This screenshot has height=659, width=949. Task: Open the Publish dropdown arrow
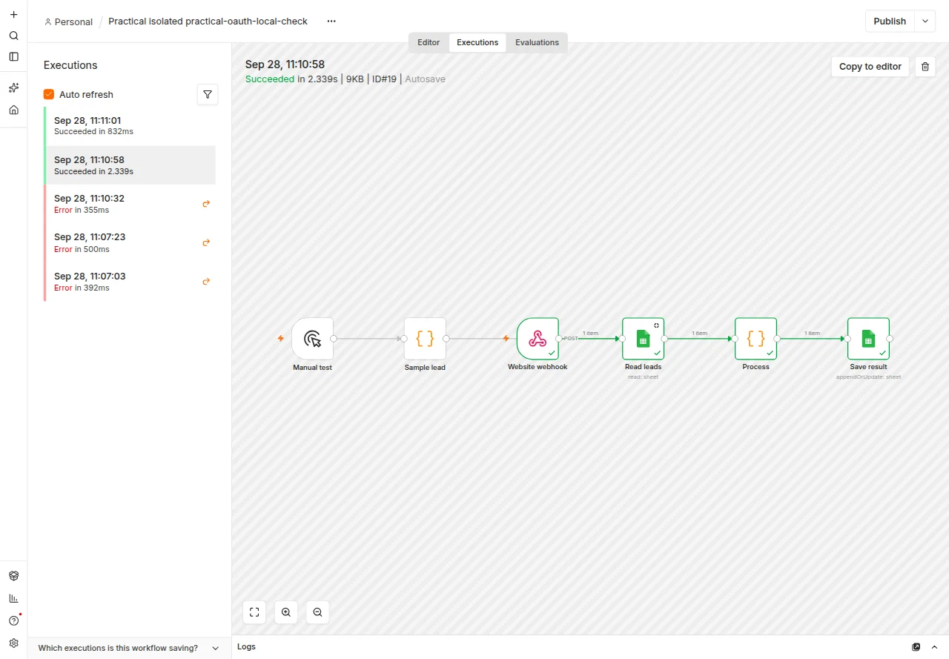pyautogui.click(x=925, y=21)
